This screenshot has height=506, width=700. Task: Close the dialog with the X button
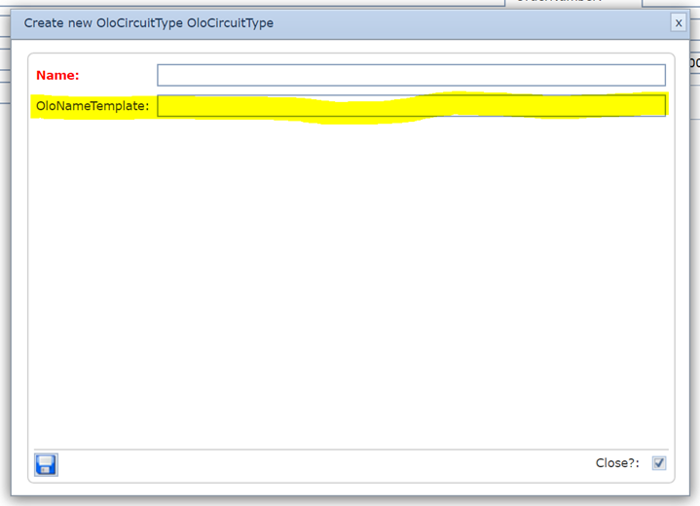[x=678, y=22]
